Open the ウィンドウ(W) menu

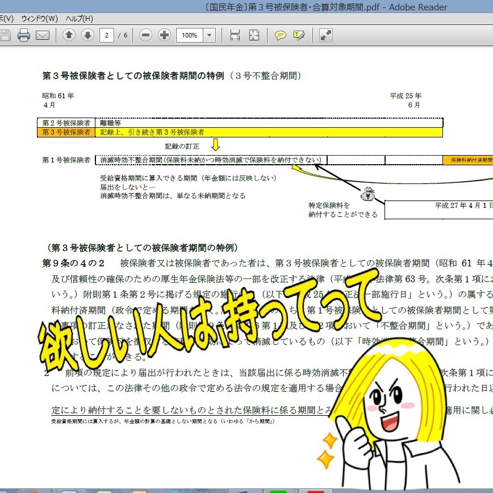40,19
